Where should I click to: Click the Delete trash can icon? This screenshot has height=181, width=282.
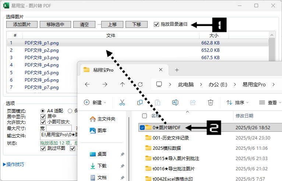pos(211,103)
